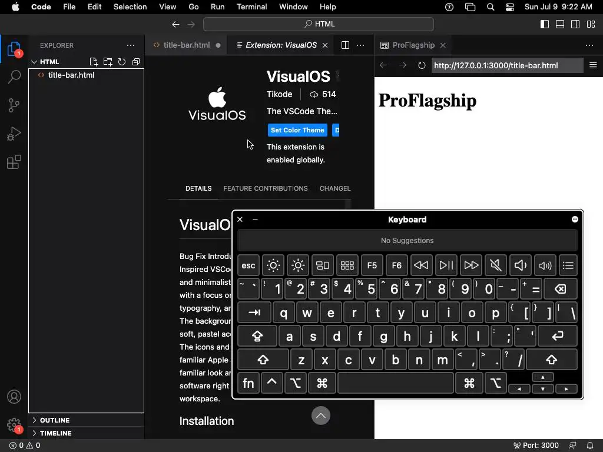Mute sound key on Keyboard viewer
603x452 pixels.
point(496,265)
